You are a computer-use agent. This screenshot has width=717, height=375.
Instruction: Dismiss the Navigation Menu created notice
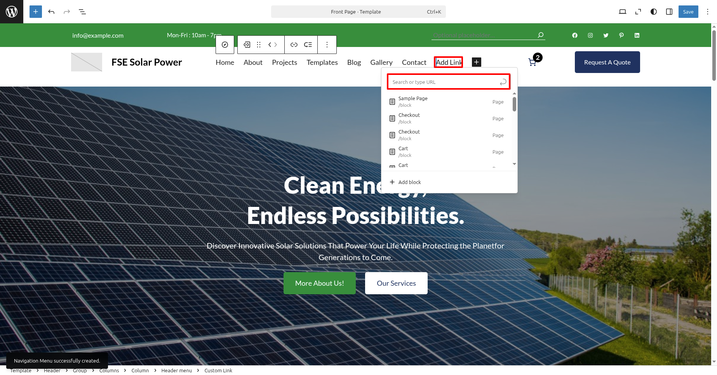pos(57,361)
